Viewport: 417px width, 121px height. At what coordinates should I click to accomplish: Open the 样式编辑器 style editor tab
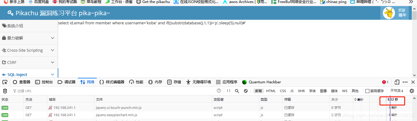pyautogui.click(x=112, y=82)
